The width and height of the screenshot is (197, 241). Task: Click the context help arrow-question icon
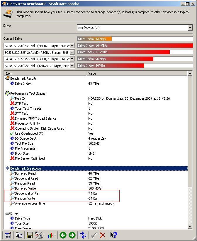114,235
